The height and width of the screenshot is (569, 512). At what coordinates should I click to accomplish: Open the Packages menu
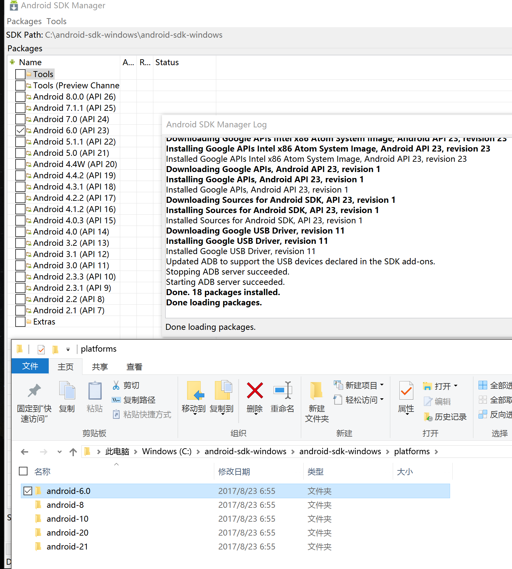click(x=24, y=22)
